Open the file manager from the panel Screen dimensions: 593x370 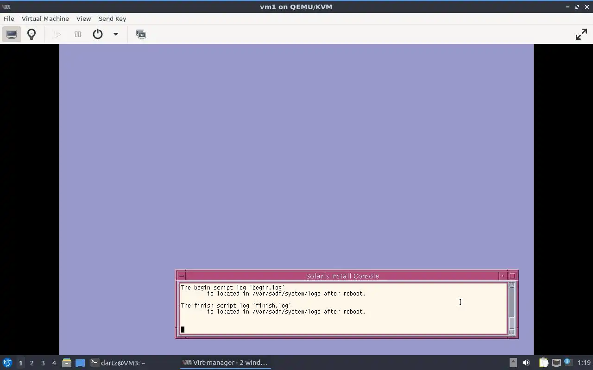coord(66,363)
